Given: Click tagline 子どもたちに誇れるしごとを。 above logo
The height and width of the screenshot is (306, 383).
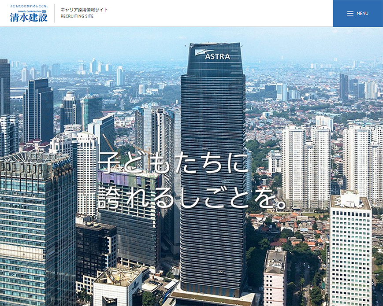Looking at the screenshot, I should pos(28,6).
